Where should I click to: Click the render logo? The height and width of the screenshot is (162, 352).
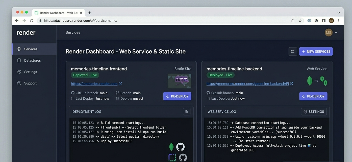tap(26, 32)
